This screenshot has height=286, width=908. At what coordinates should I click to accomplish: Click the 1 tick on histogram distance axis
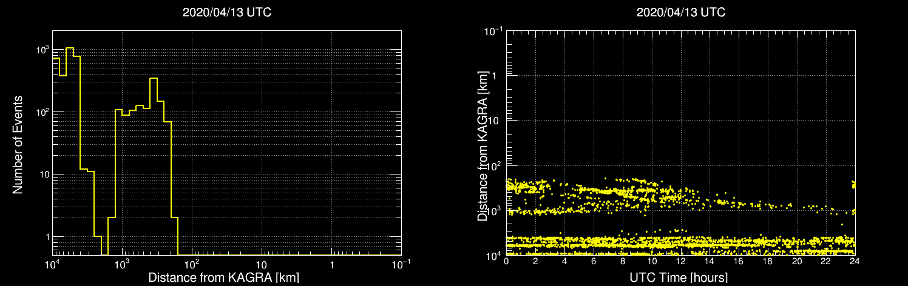coord(332,266)
